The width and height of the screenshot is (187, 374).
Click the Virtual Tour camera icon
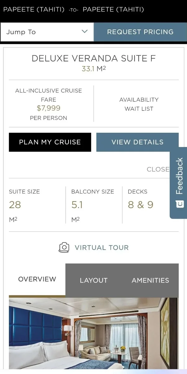[x=64, y=247]
